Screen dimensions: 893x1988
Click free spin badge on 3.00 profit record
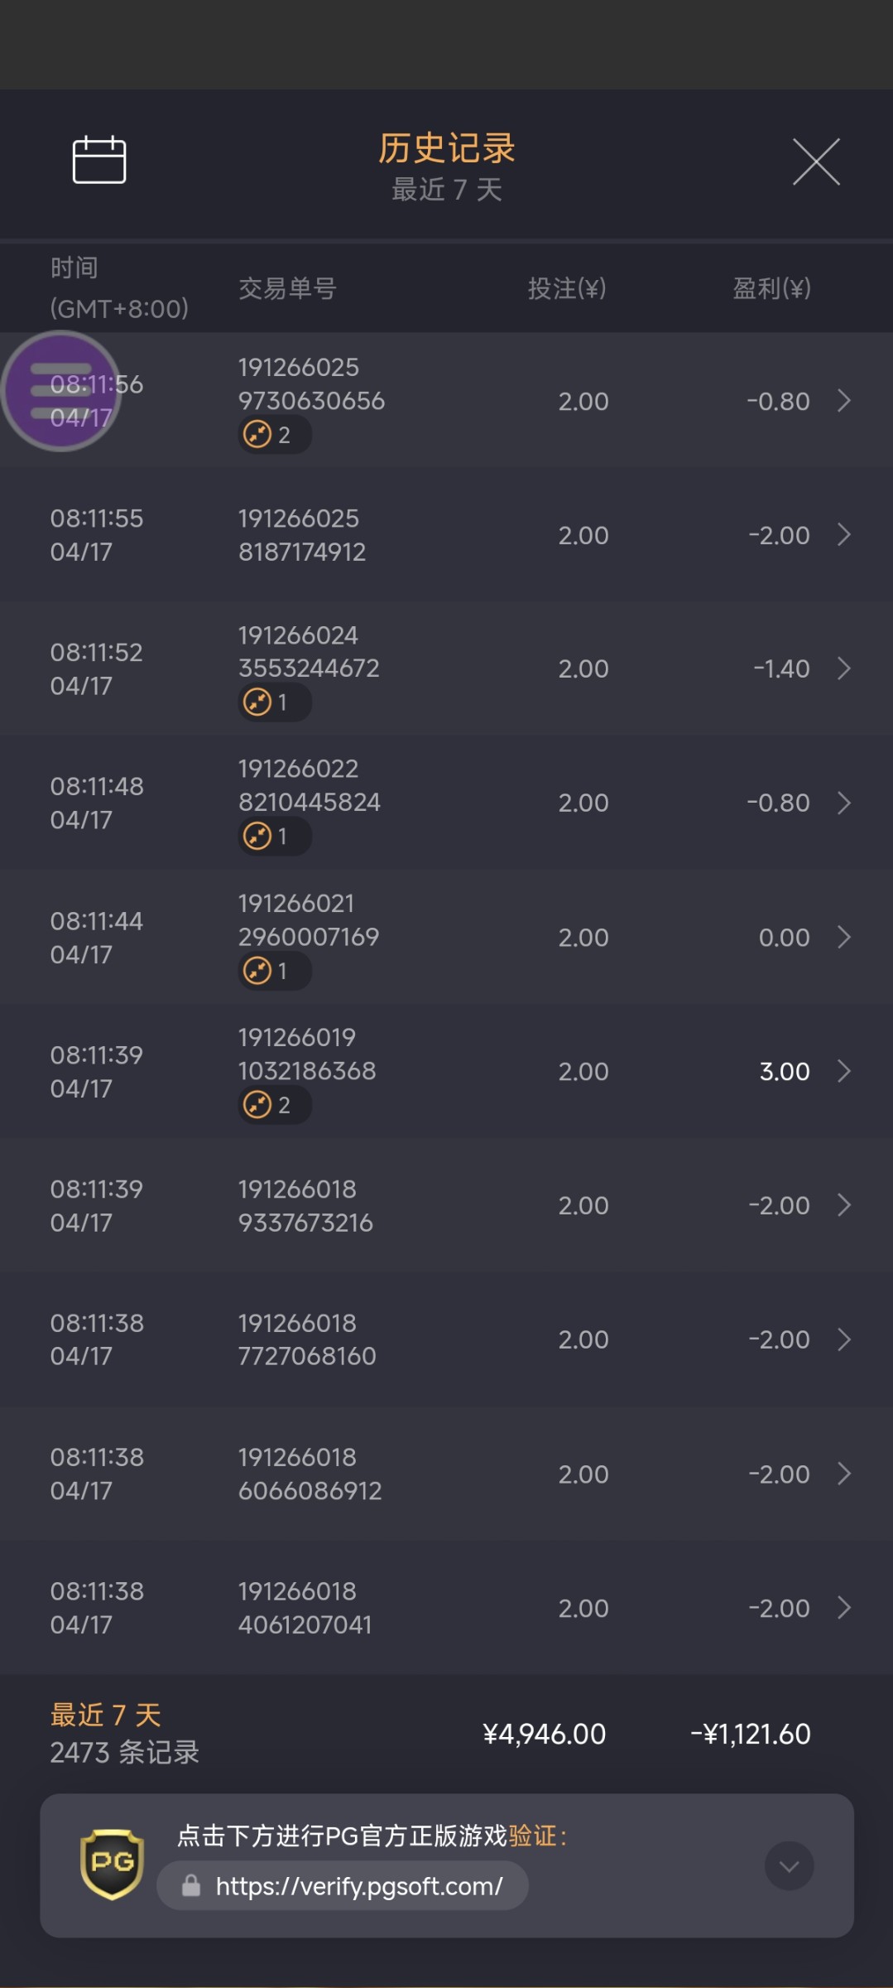pyautogui.click(x=274, y=1105)
